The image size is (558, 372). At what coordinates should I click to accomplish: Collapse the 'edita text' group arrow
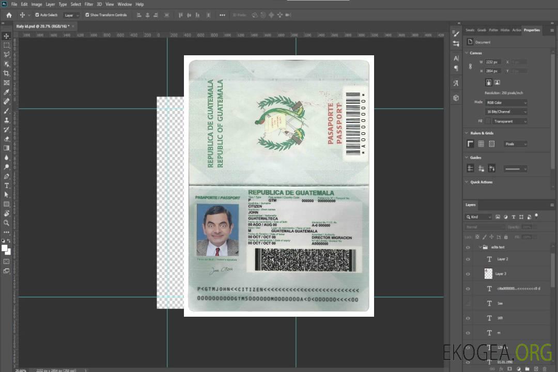pyautogui.click(x=480, y=247)
